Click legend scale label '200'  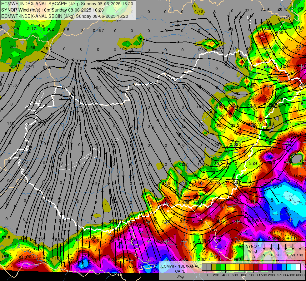click(216, 275)
